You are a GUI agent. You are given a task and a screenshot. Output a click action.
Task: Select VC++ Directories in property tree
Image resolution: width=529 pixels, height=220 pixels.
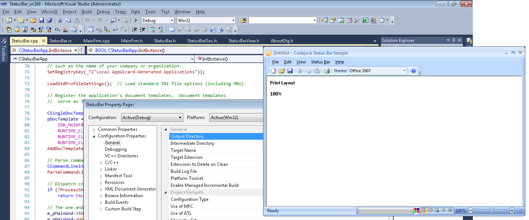122,156
